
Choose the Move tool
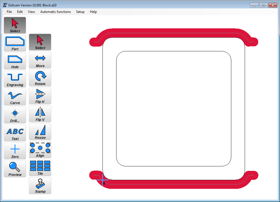[x=40, y=60]
